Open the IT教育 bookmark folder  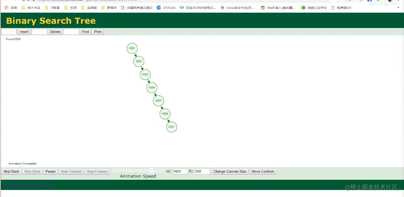tap(52, 7)
